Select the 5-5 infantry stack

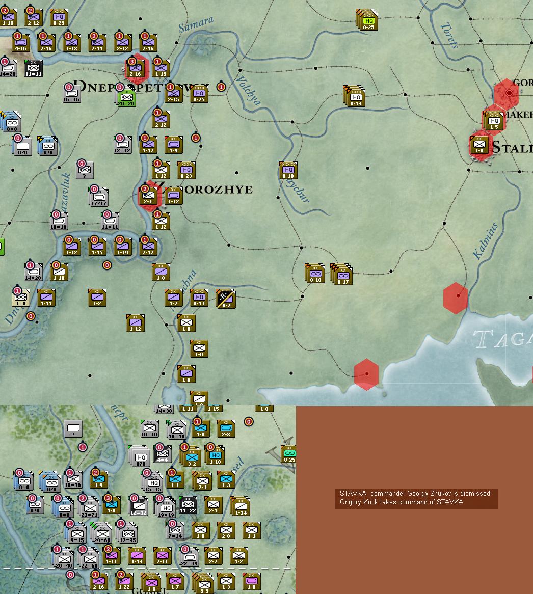204,584
